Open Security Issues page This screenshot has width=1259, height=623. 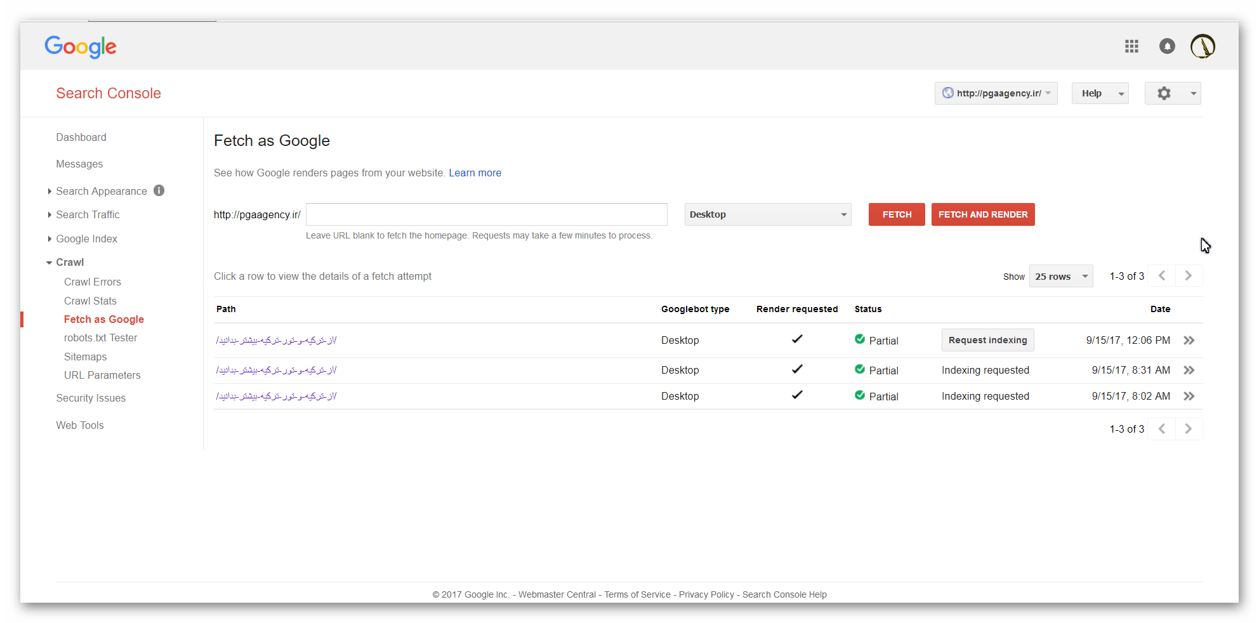tap(91, 398)
